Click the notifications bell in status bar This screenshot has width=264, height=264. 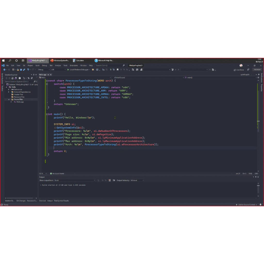tap(260, 204)
